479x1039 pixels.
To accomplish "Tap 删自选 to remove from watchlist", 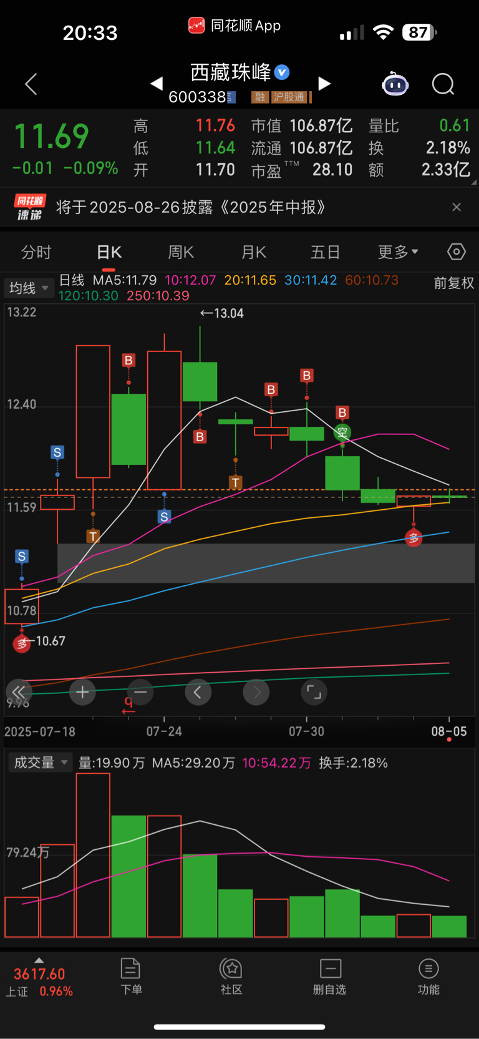I will [330, 977].
